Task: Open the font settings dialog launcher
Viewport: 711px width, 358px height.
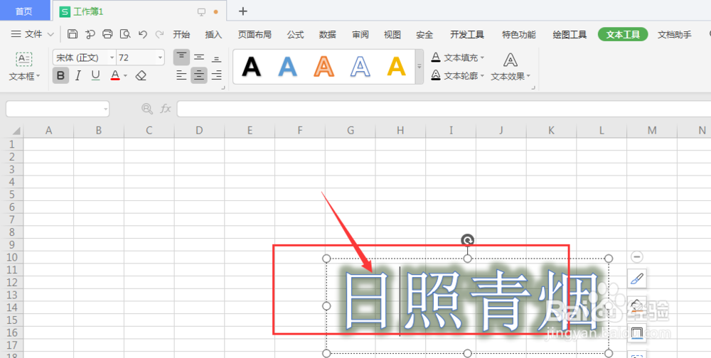Action: pos(223,87)
